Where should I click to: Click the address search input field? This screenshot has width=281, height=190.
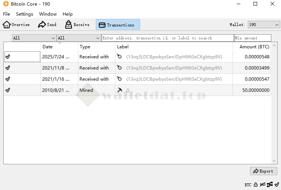[x=167, y=38]
